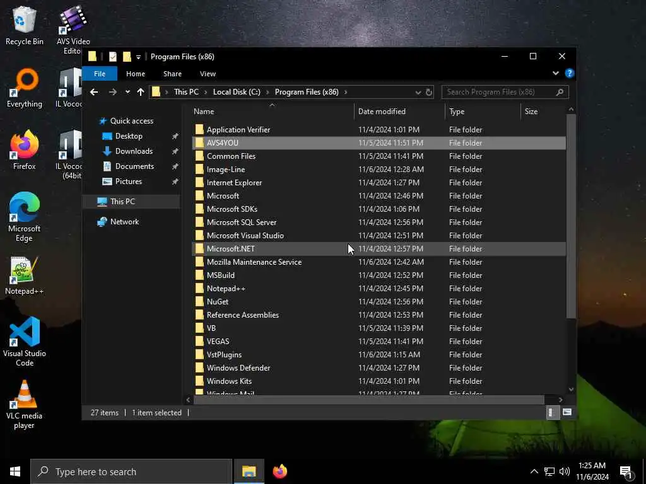This screenshot has height=484, width=646.
Task: Open Firefox from the taskbar
Action: click(x=279, y=471)
